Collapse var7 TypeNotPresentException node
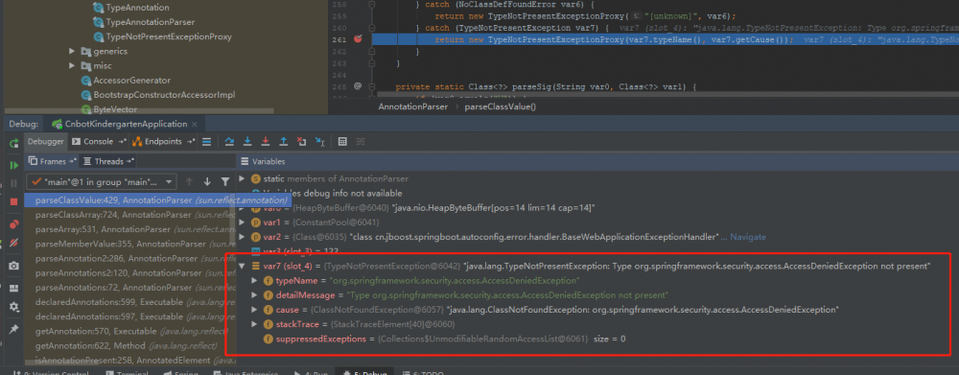Image resolution: width=959 pixels, height=375 pixels. tap(242, 266)
